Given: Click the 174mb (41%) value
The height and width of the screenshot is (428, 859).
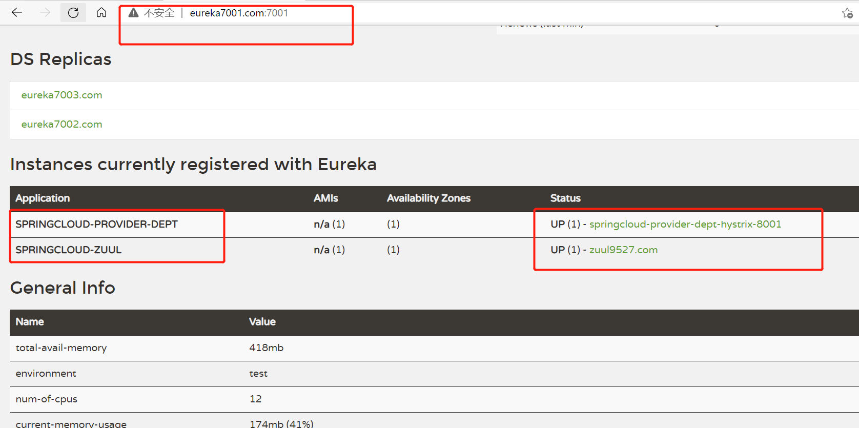Looking at the screenshot, I should pos(281,424).
